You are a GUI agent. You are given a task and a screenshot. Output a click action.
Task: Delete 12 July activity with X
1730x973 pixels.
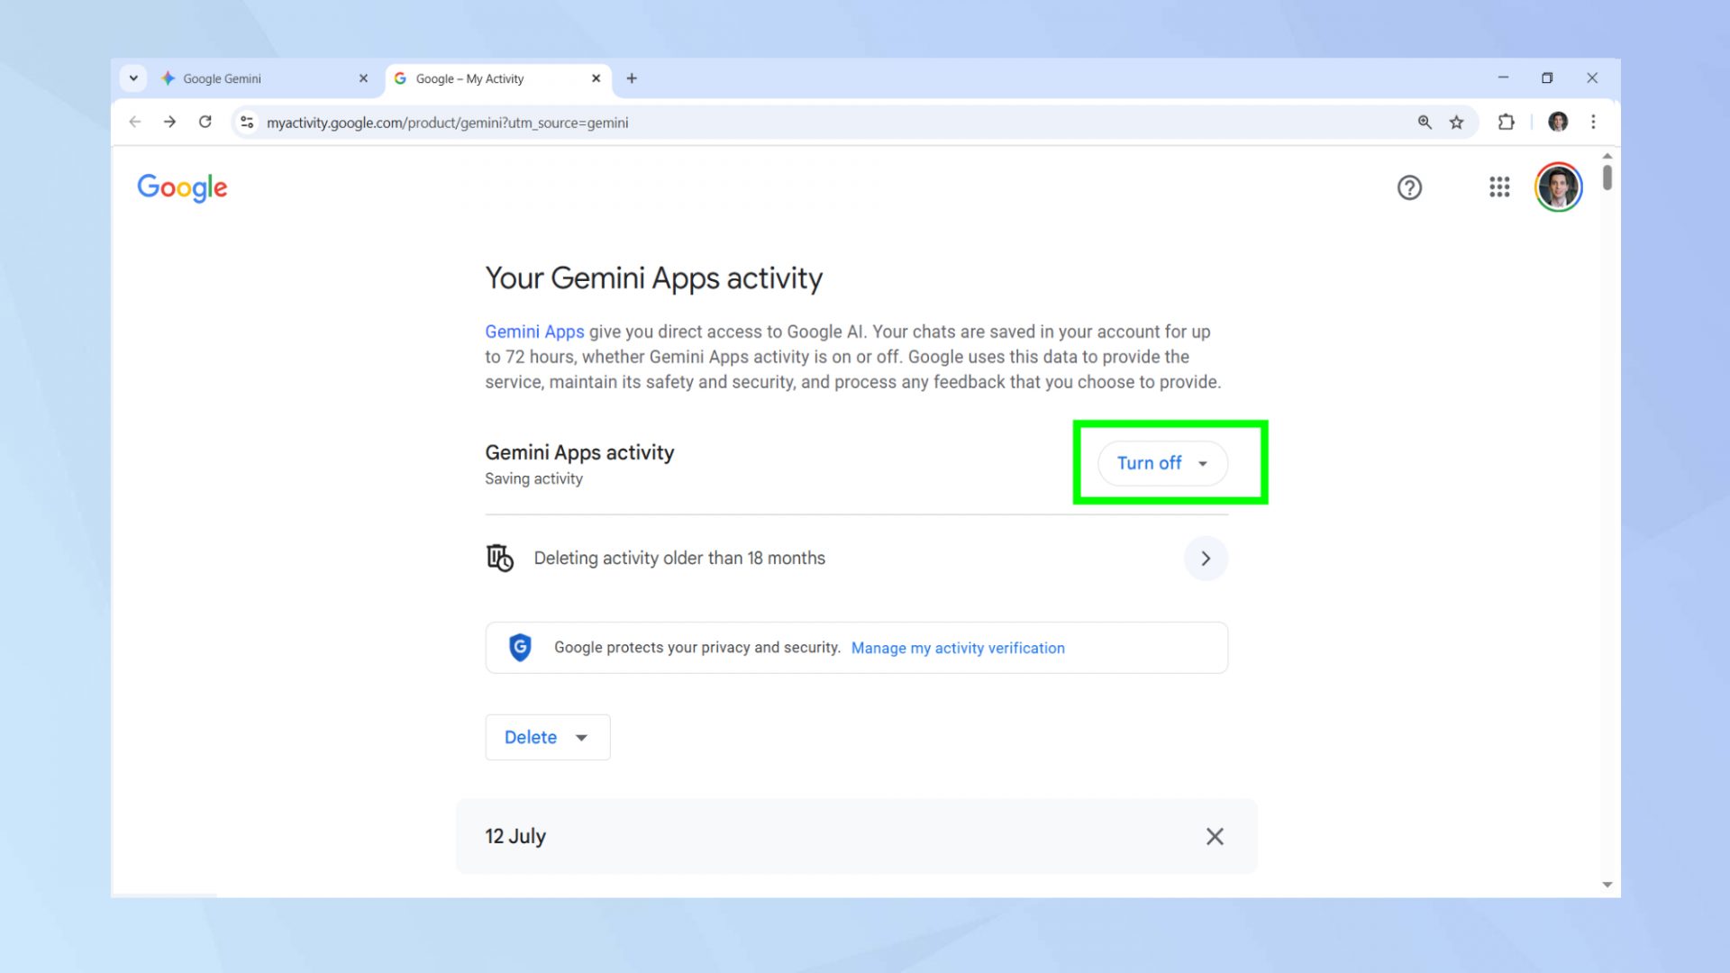pos(1215,836)
